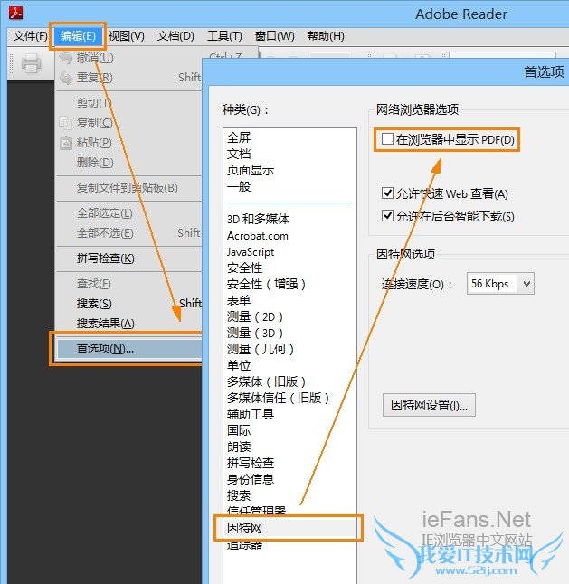Select 国际 category

pos(239,430)
